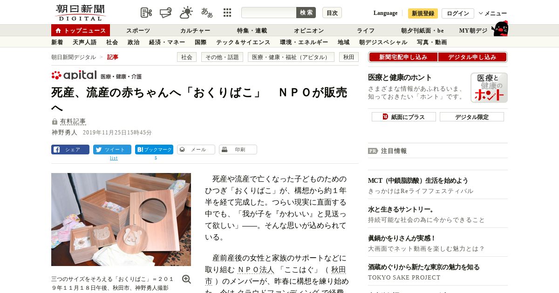Viewport: 559px width, 293px height.
Task: Go to トップニュース tab
Action: (x=81, y=30)
